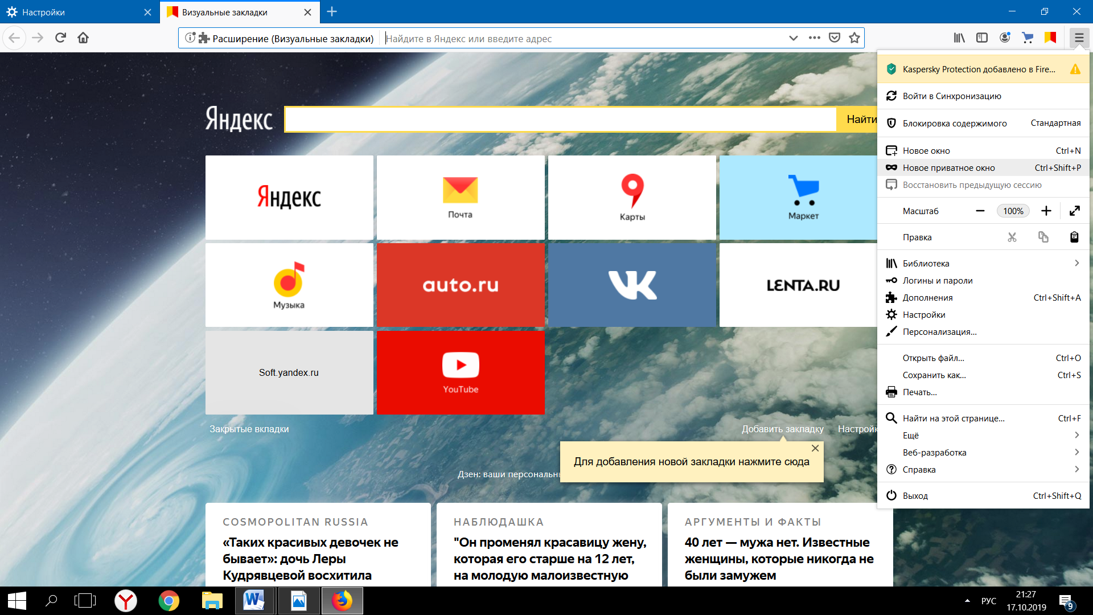Click Войти в Синхронизацию
Viewport: 1093px width, 615px height.
[x=983, y=96]
